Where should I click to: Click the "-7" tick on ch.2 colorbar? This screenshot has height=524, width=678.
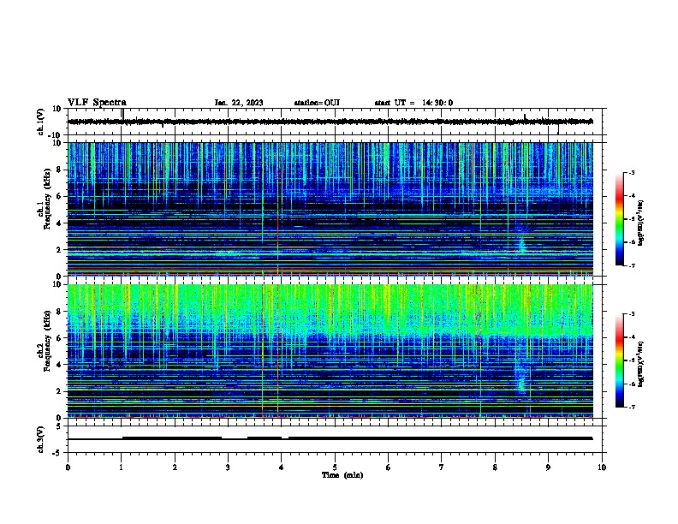631,408
